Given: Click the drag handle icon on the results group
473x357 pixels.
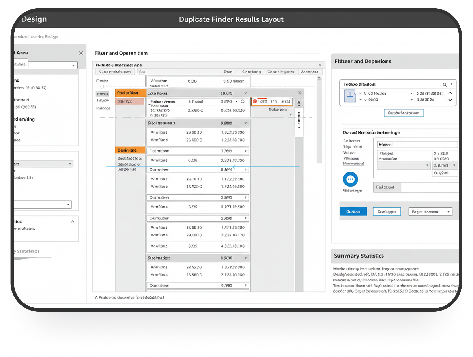Looking at the screenshot, I should click(299, 103).
